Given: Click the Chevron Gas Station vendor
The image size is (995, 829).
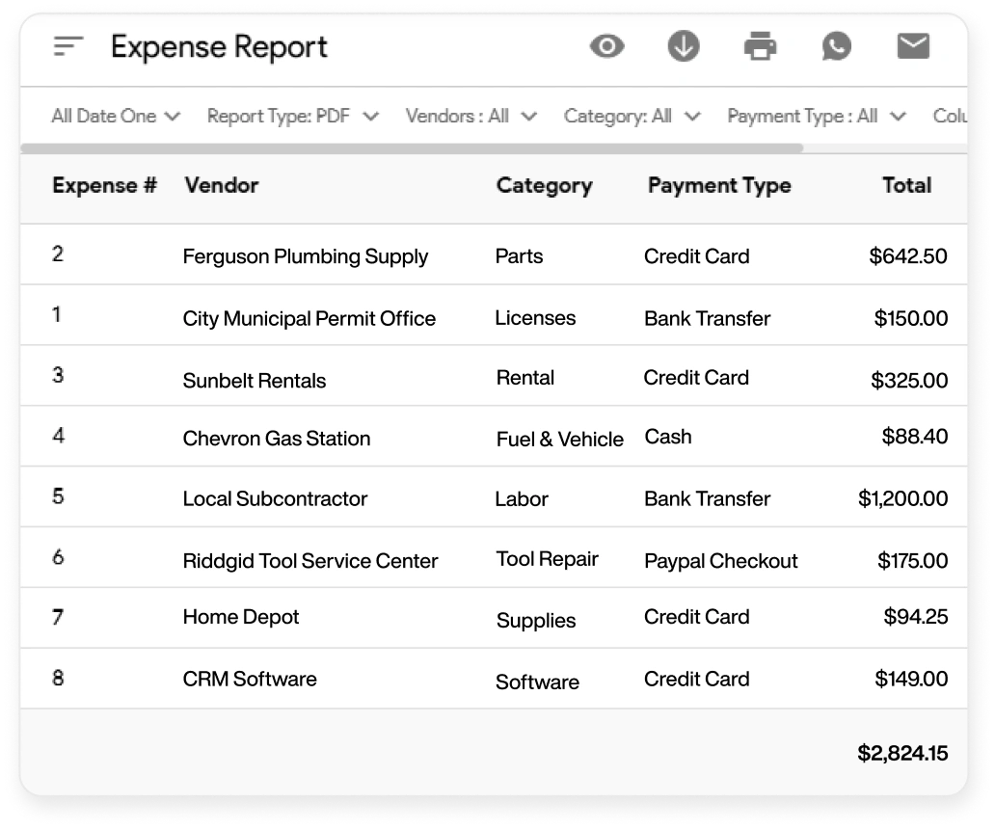Looking at the screenshot, I should coord(276,439).
